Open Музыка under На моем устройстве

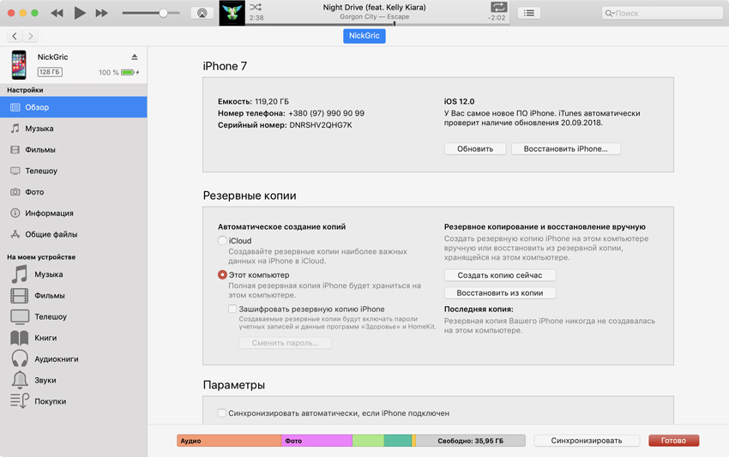point(74,274)
